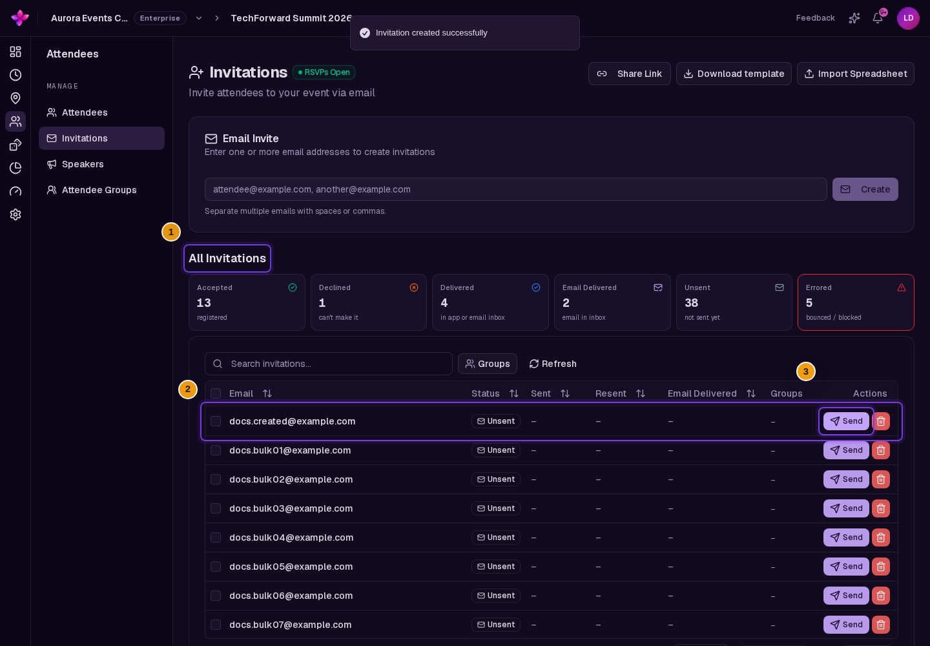
Task: Open the LD user avatar menu
Action: [908, 18]
